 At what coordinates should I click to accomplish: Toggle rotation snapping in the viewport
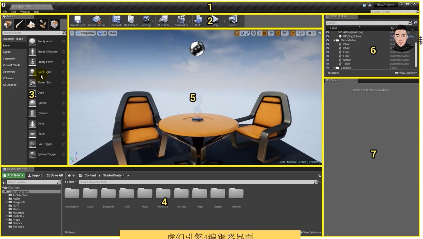coord(278,33)
